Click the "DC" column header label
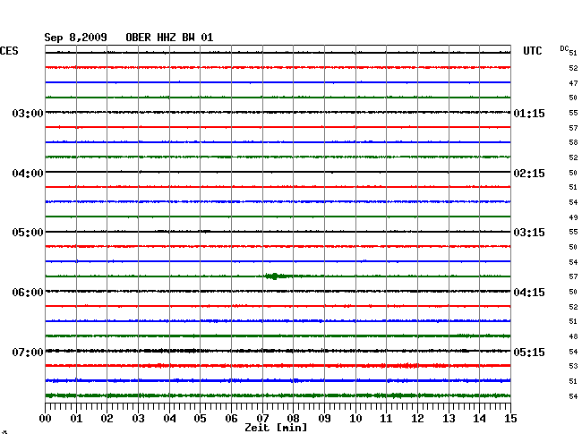 [564, 48]
